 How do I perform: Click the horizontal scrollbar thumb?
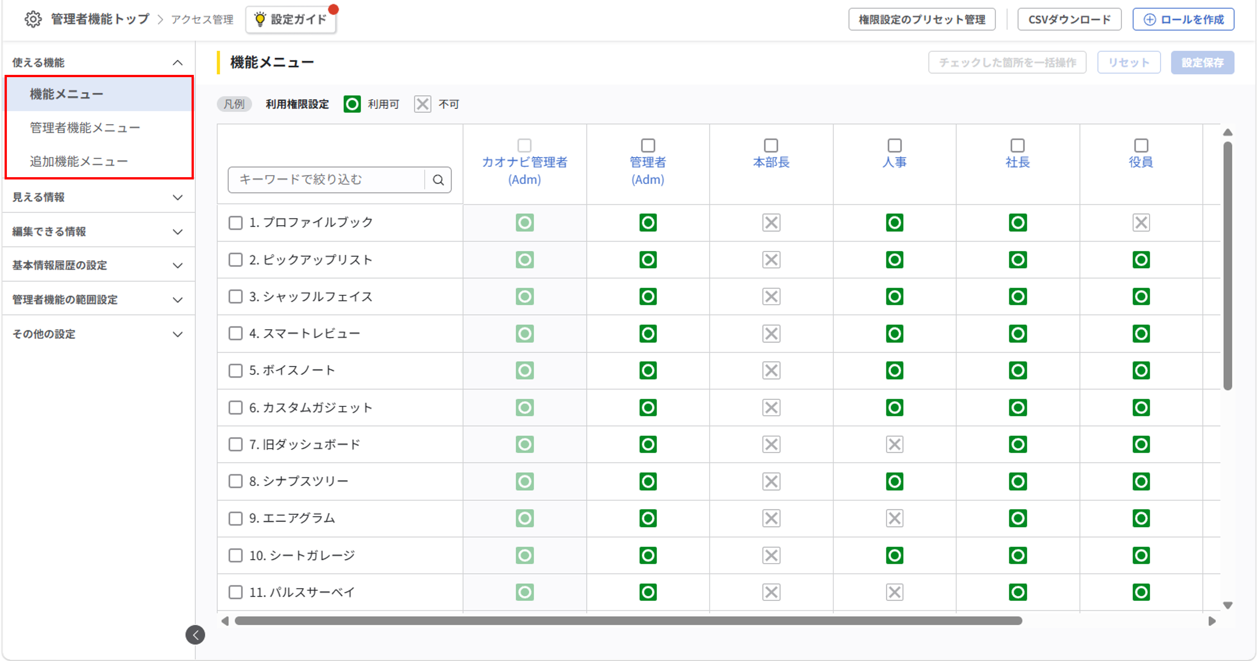coord(628,621)
